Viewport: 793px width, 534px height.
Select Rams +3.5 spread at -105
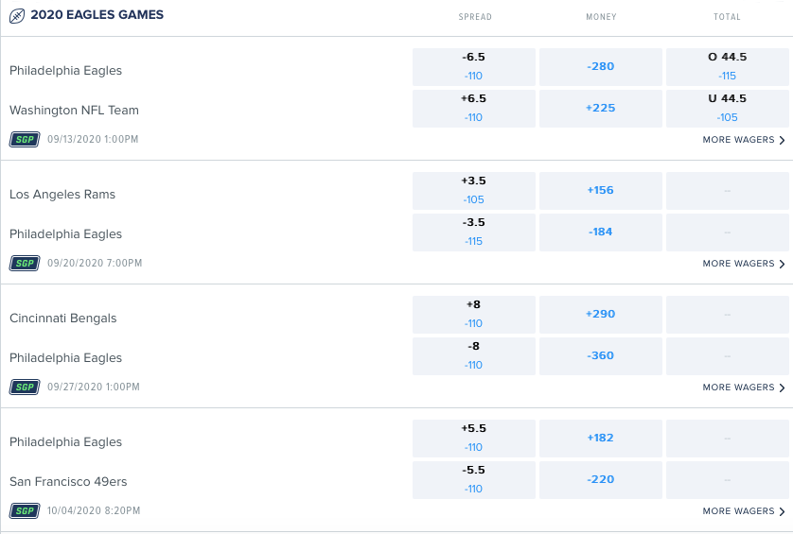click(x=474, y=191)
